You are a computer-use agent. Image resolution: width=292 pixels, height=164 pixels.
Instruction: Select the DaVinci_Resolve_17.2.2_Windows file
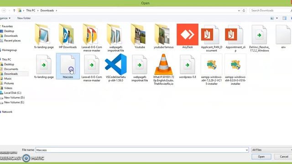[x=259, y=38]
